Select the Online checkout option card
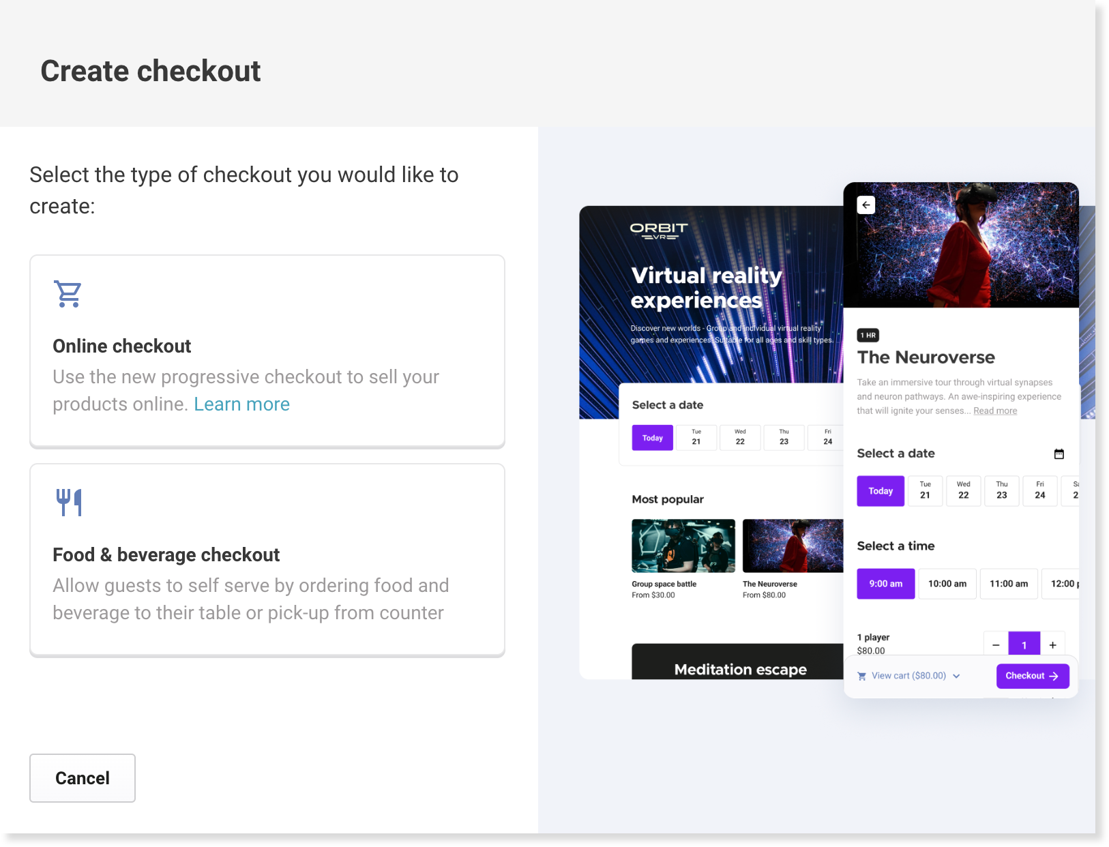Viewport: 1109px width, 847px height. (267, 351)
